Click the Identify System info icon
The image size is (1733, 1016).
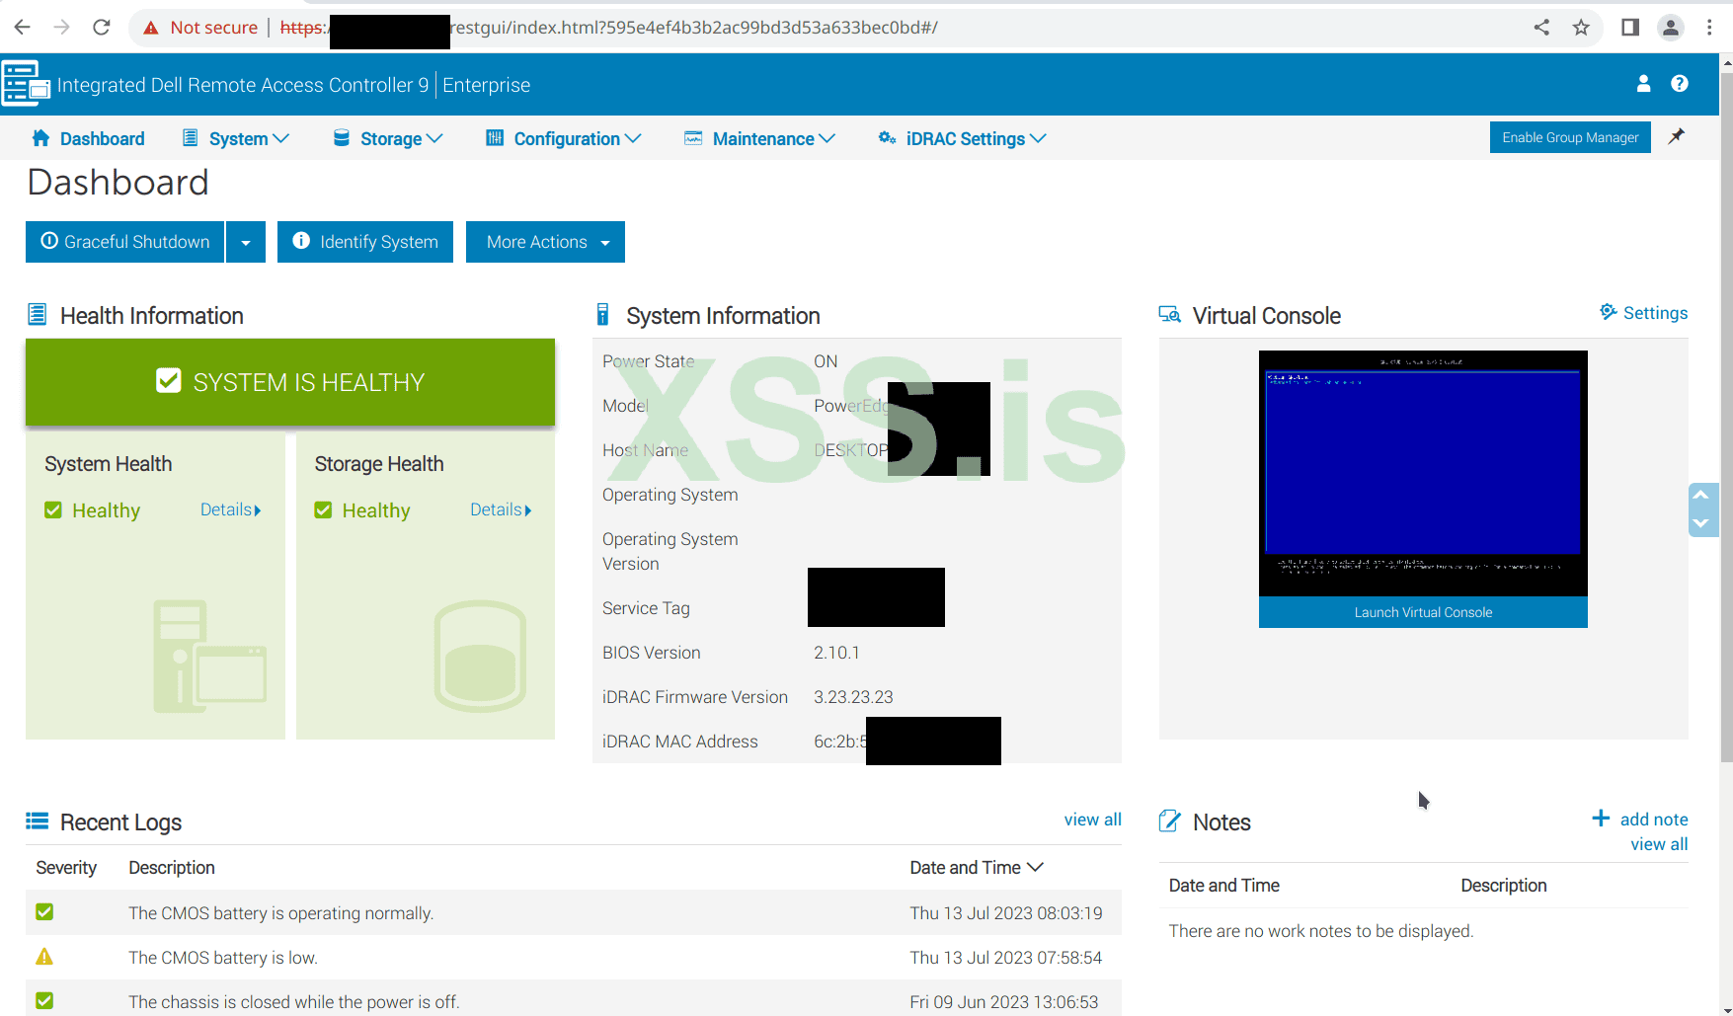pyautogui.click(x=301, y=241)
